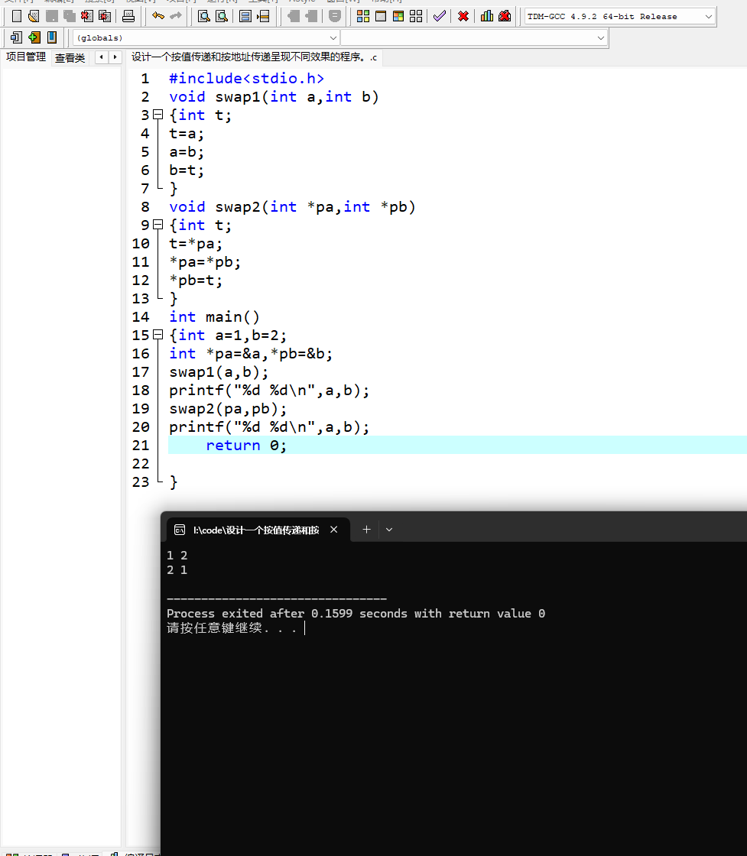The image size is (747, 856).
Task: Undo the last edit
Action: (158, 16)
